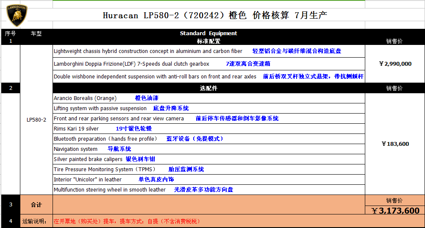Image resolution: width=425 pixels, height=228 pixels.
Task: Select the Rims Kari 19 silver row
Action: 209,128
